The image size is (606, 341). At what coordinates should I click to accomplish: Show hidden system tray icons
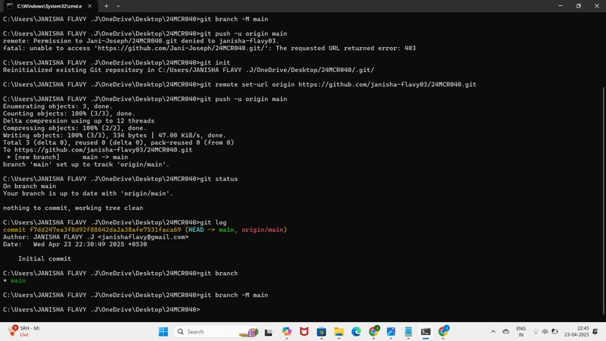pyautogui.click(x=493, y=332)
